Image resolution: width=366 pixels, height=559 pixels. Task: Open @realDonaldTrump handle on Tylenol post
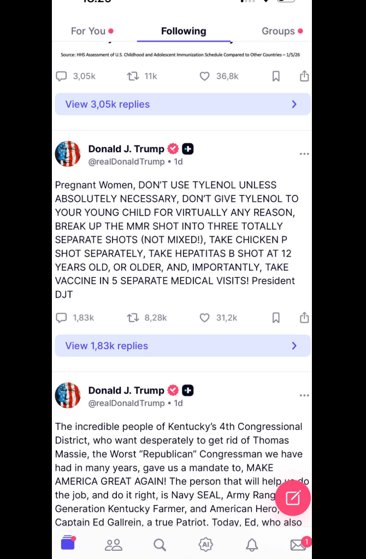(126, 161)
